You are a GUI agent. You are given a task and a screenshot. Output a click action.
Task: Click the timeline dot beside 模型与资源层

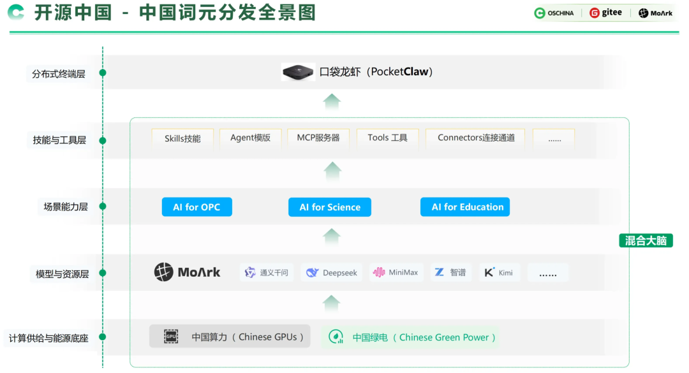(x=103, y=273)
